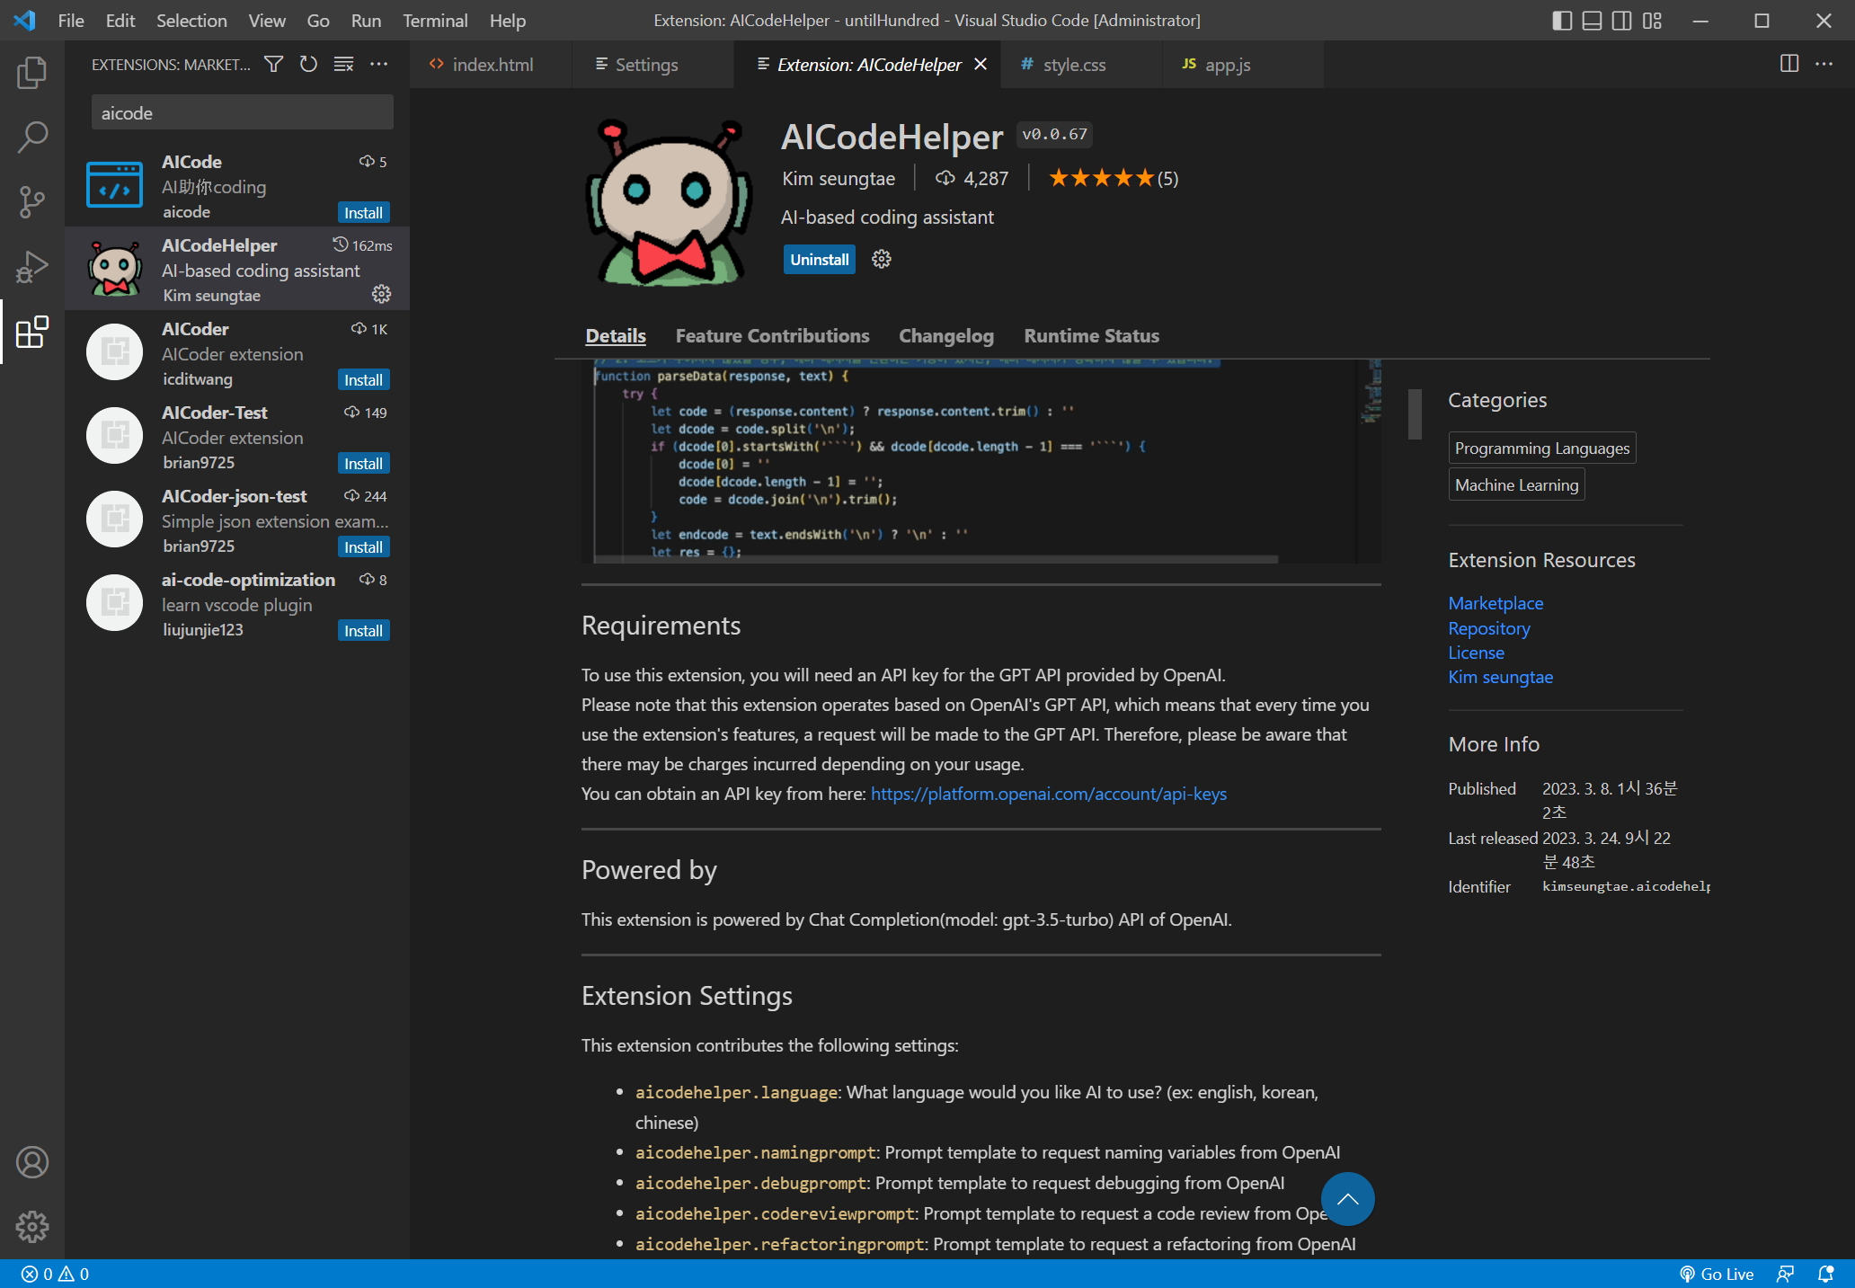Click the scroll-to-top round arrow button
The width and height of the screenshot is (1855, 1288).
click(x=1347, y=1199)
